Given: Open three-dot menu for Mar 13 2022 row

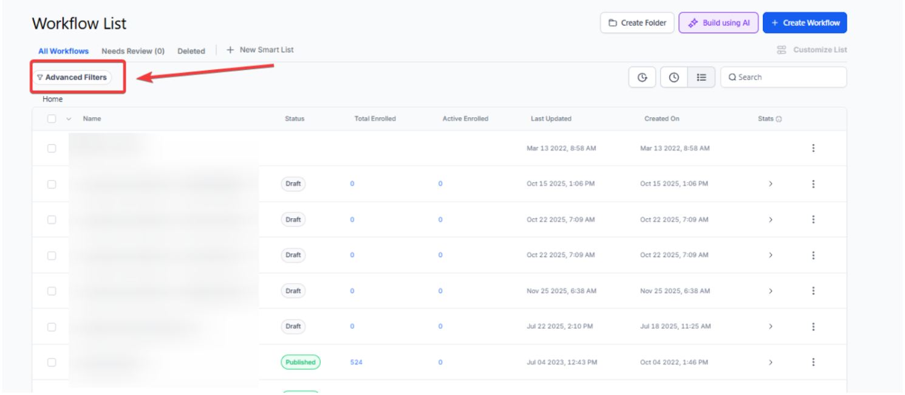Looking at the screenshot, I should click(x=813, y=148).
